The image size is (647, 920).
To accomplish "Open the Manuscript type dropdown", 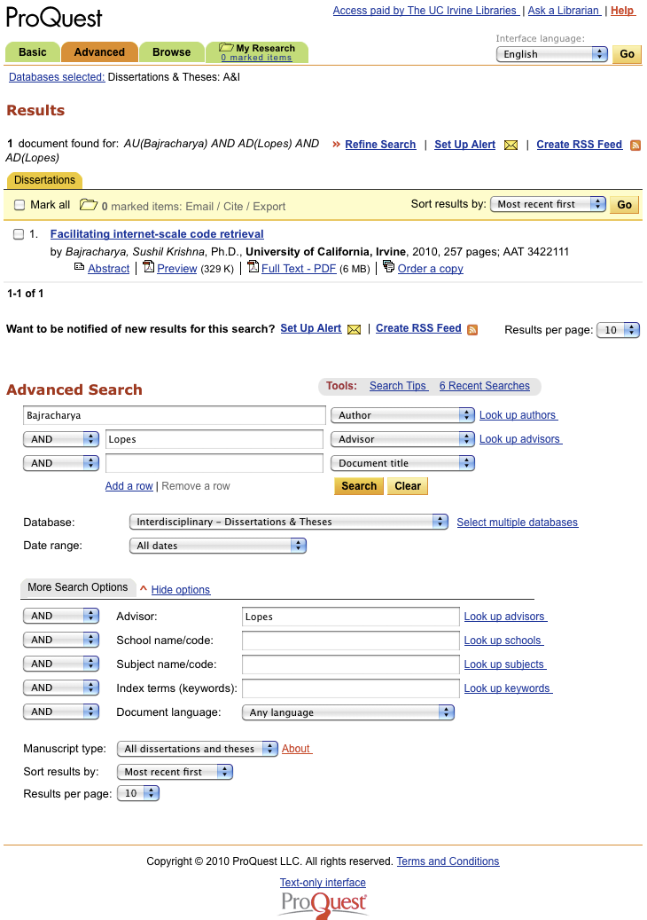I will pos(197,749).
